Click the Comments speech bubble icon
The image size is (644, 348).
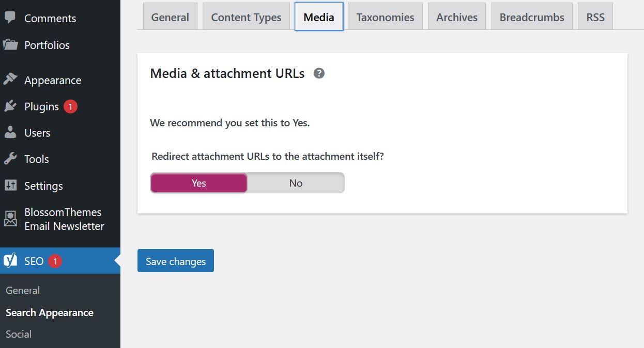coord(10,18)
